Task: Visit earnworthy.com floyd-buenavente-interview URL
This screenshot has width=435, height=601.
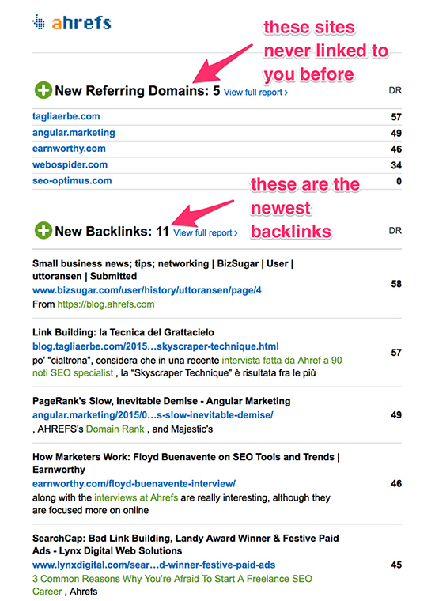Action: pyautogui.click(x=134, y=484)
